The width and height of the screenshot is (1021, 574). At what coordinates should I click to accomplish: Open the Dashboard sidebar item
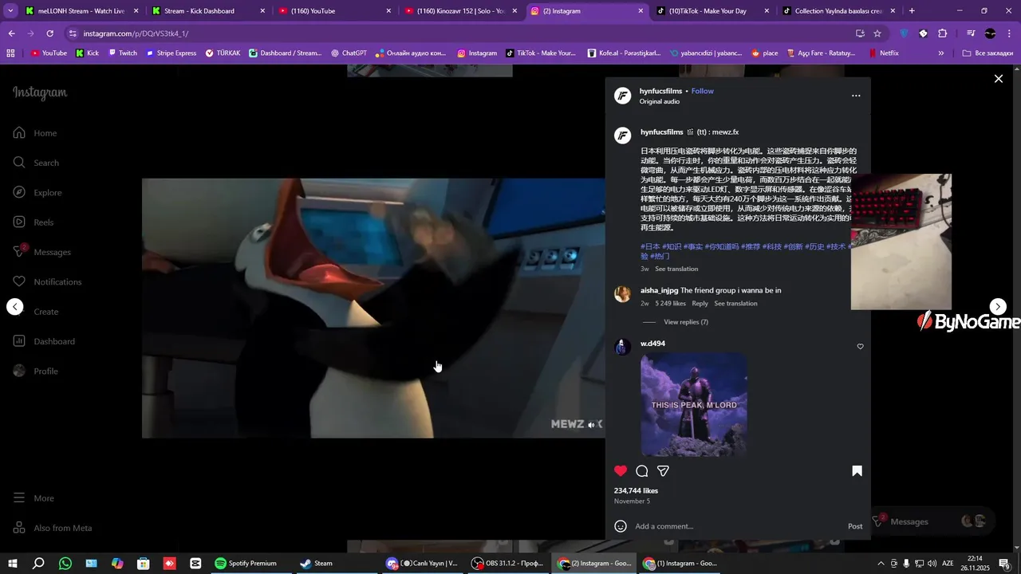(x=44, y=341)
